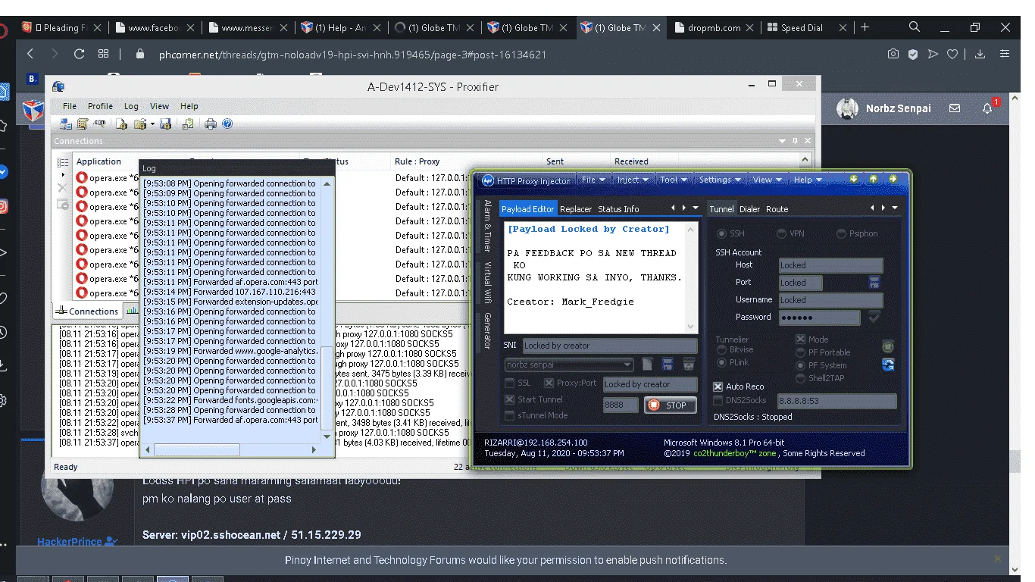Image resolution: width=1035 pixels, height=582 pixels.
Task: Toggle the SSL checkbox
Action: [510, 383]
